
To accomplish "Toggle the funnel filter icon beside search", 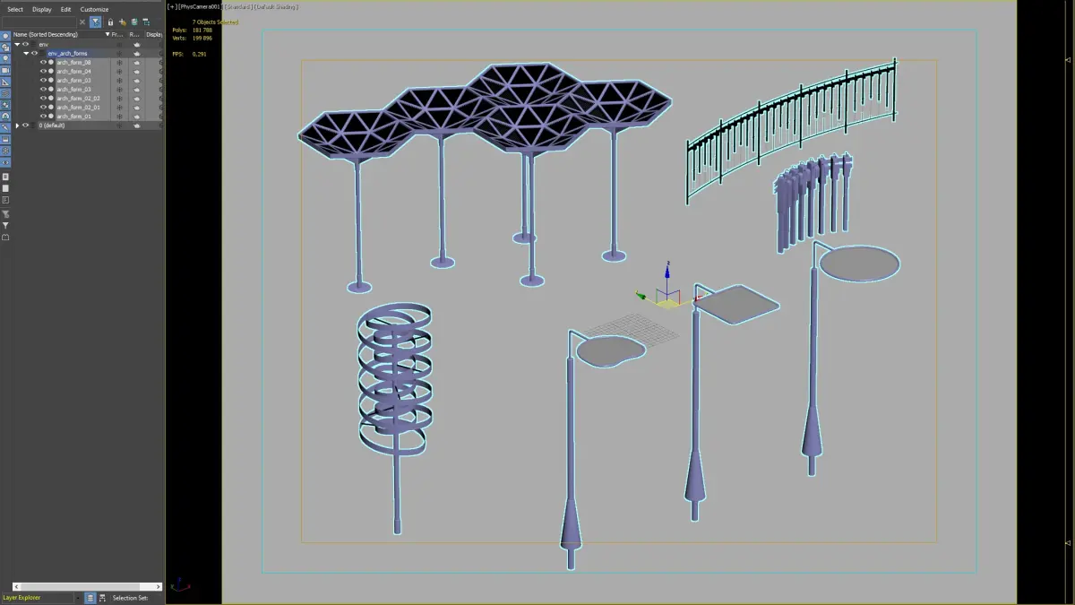I will [95, 22].
